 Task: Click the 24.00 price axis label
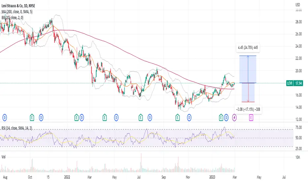298,46
